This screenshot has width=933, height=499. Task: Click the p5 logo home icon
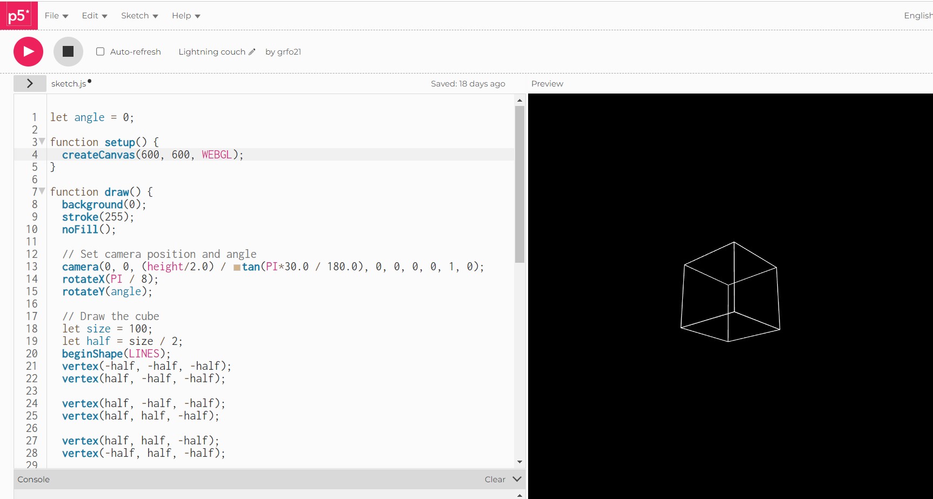click(18, 16)
